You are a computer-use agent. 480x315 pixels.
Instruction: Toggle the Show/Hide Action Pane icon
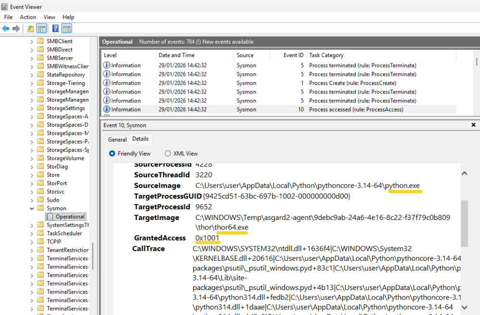(67, 29)
